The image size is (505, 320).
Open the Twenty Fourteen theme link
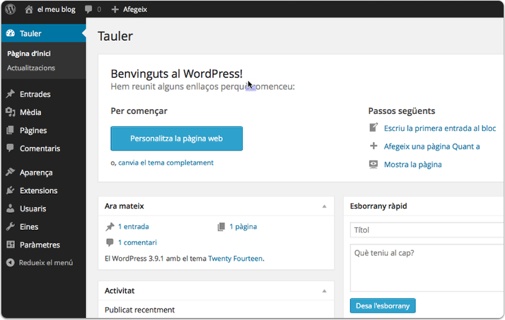click(x=235, y=259)
